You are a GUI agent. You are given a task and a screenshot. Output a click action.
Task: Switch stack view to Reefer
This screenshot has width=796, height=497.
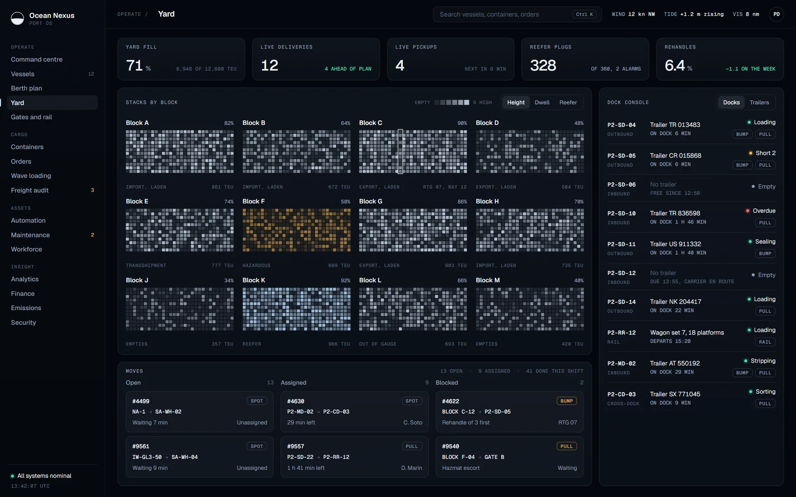point(568,102)
